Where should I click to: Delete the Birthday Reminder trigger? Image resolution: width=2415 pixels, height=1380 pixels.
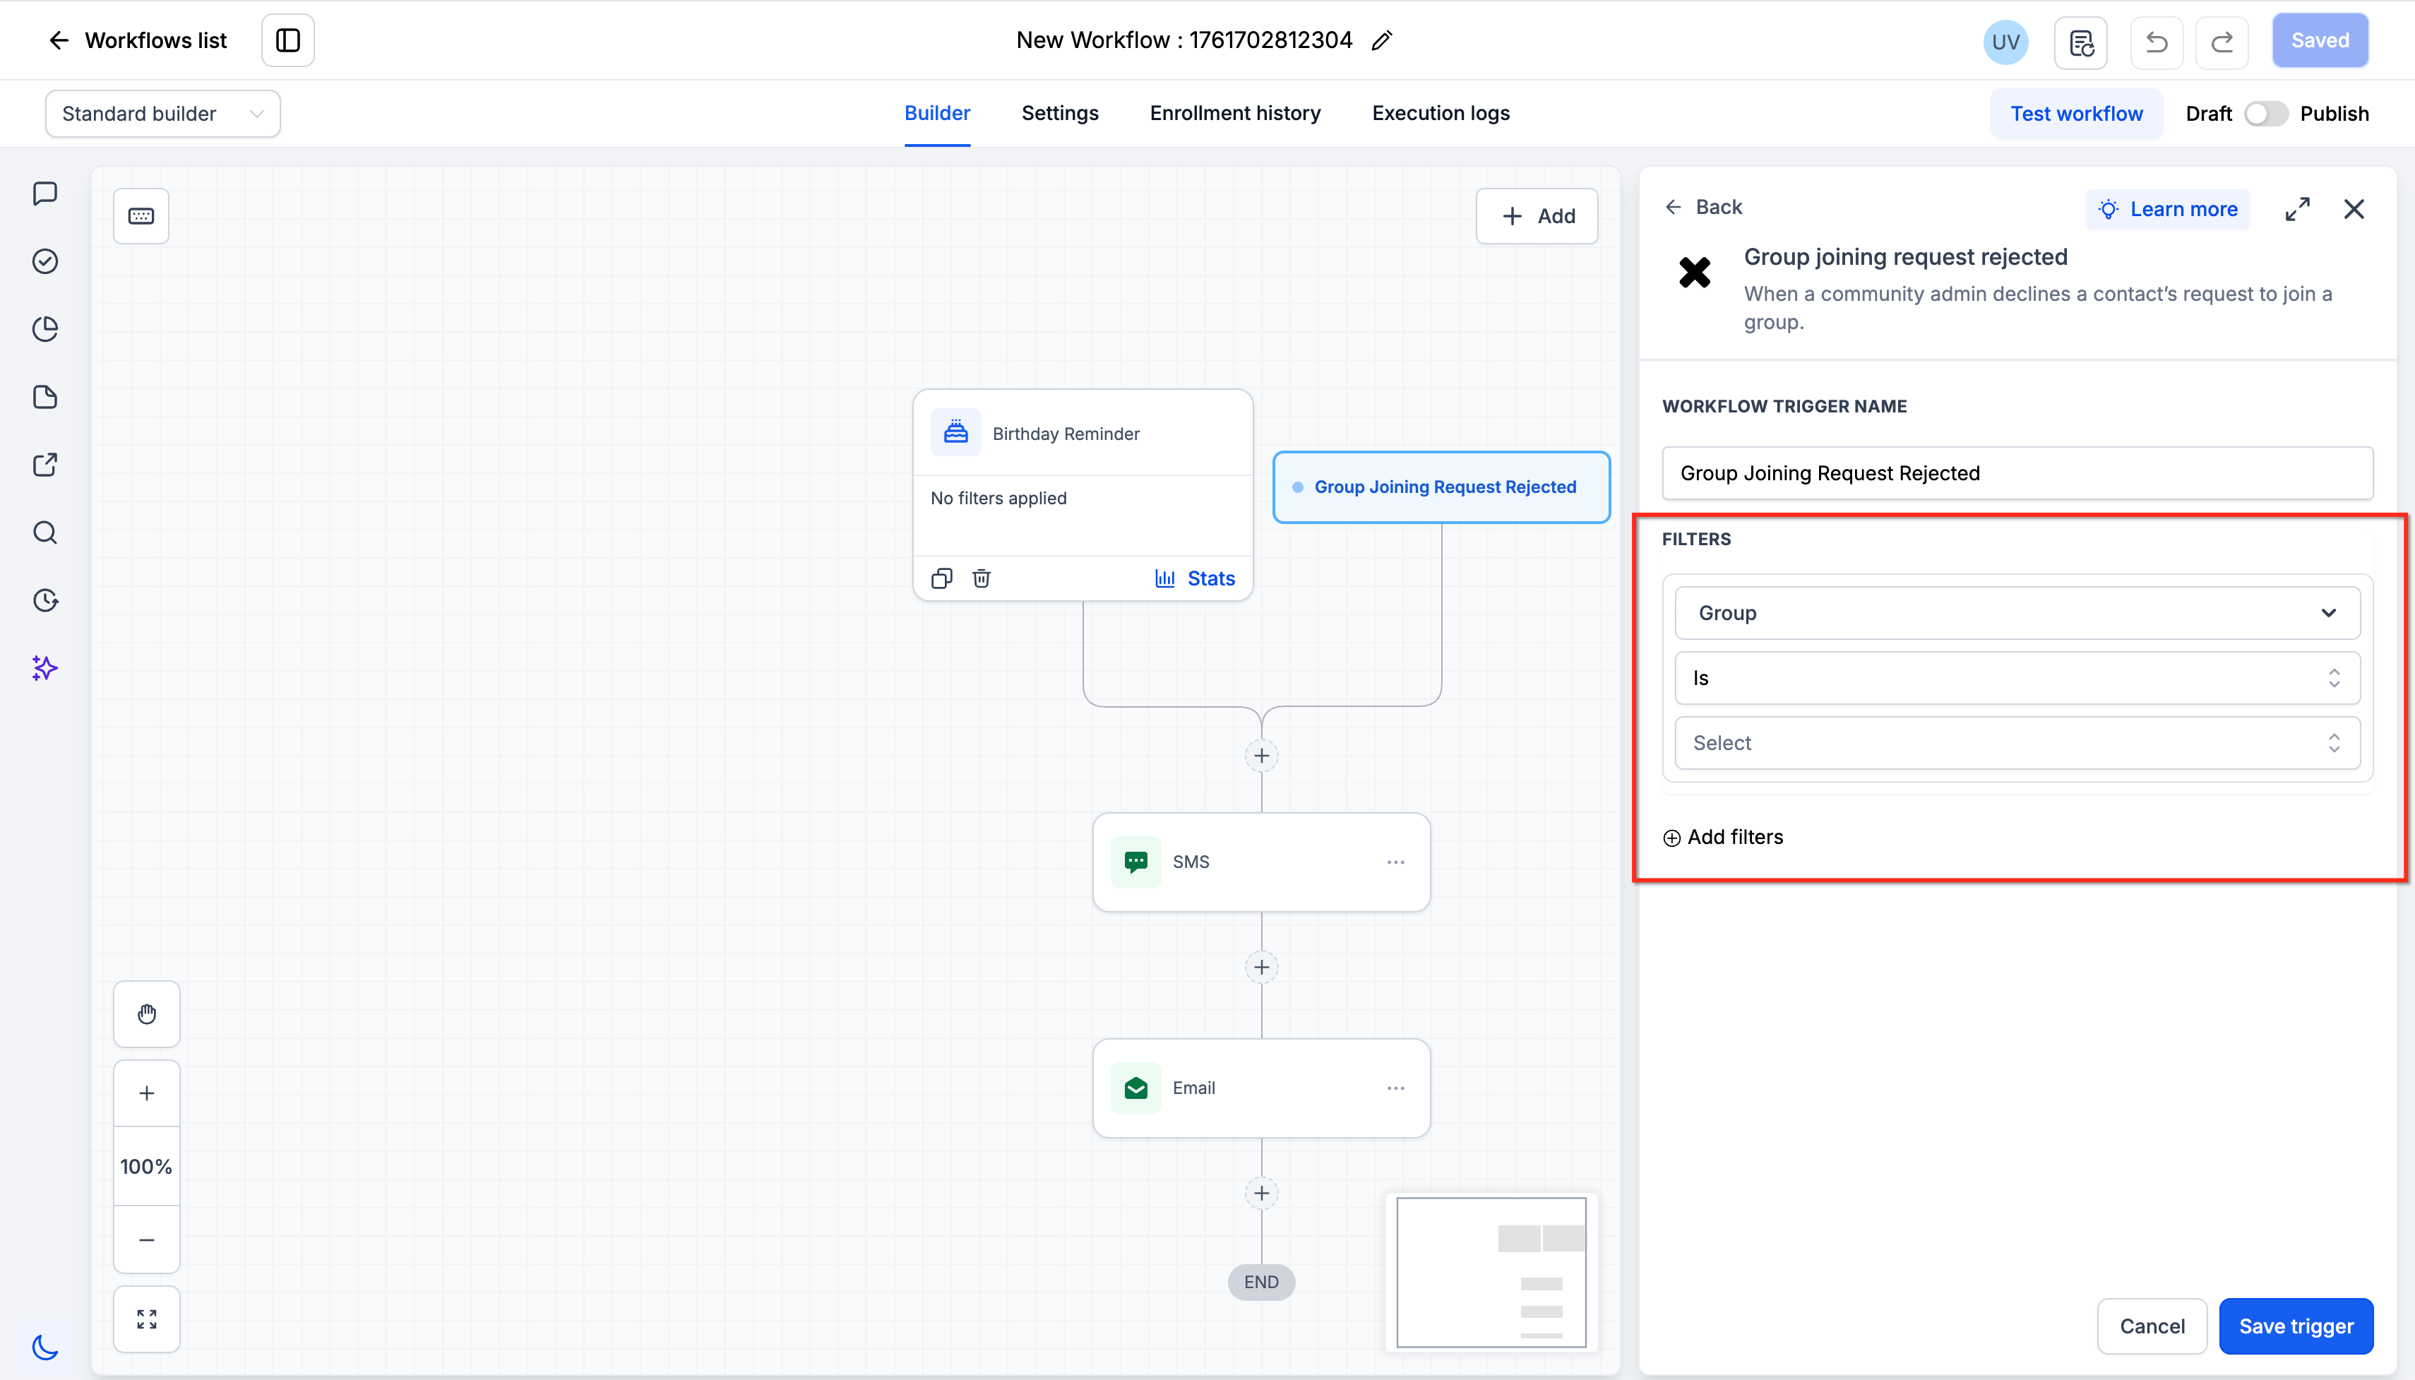[982, 579]
